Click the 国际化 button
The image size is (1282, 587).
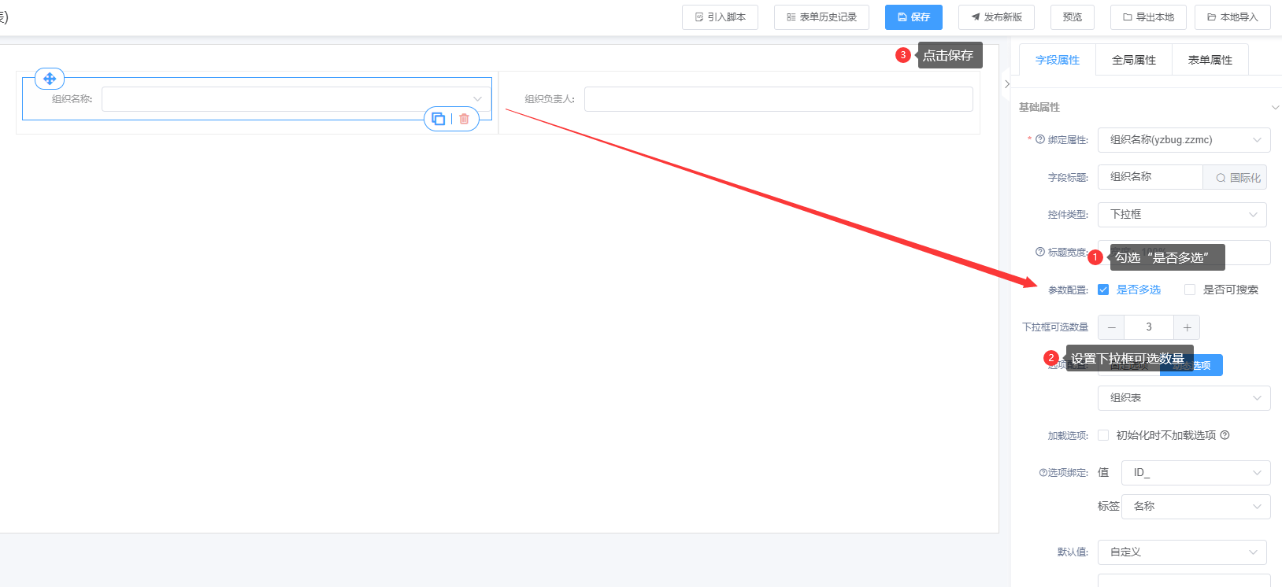point(1235,177)
